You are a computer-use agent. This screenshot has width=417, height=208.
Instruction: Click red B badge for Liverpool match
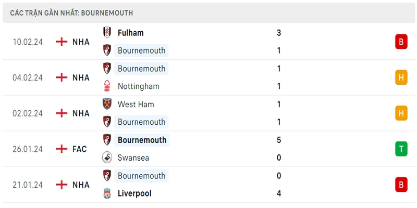coord(401,185)
